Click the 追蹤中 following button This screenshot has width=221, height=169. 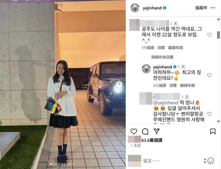201,8
